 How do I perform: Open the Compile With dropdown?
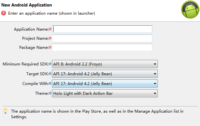pos(105,84)
